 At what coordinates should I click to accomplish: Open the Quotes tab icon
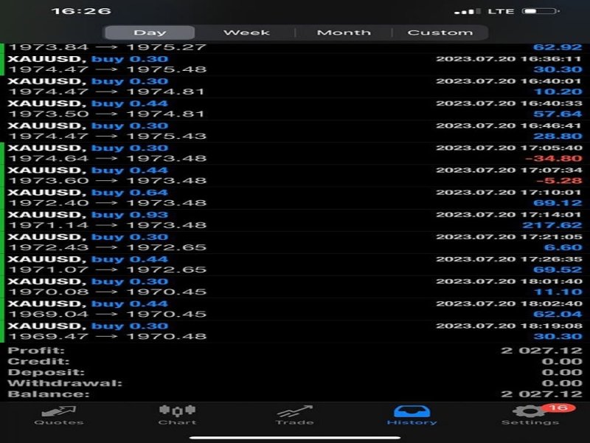pyautogui.click(x=59, y=412)
